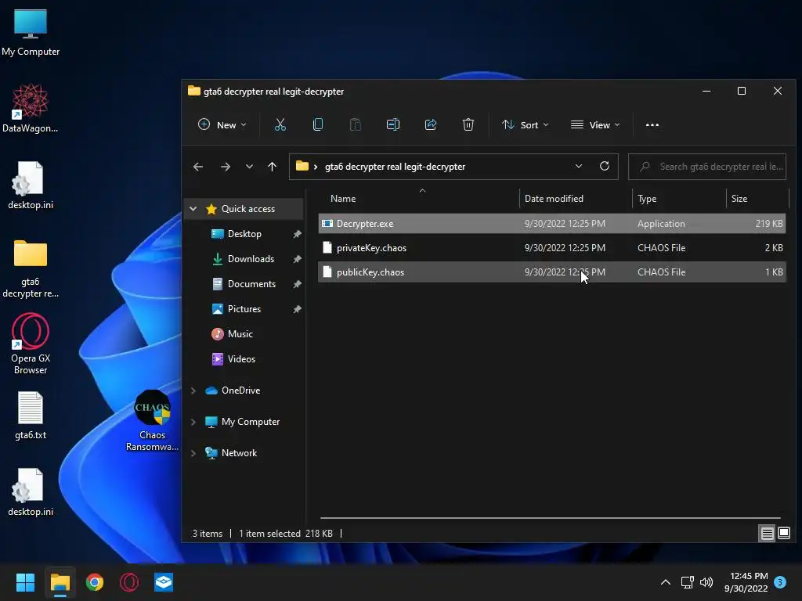The width and height of the screenshot is (802, 601).
Task: Click the Copy icon in toolbar
Action: coord(318,124)
